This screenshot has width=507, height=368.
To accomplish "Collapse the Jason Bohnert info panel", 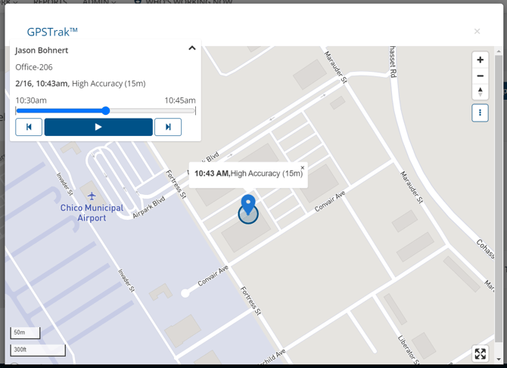I will coord(192,48).
